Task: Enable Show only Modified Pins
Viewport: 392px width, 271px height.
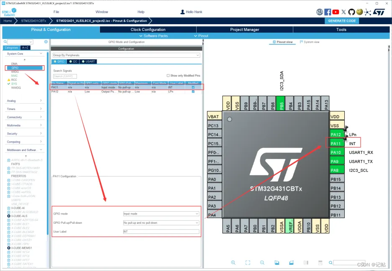Action: 168,76
